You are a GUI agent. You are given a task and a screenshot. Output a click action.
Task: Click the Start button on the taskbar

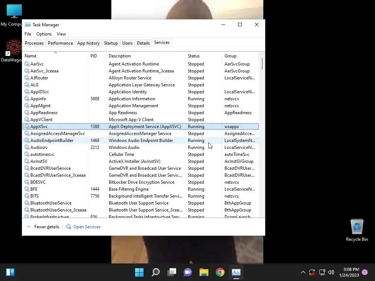click(139, 272)
